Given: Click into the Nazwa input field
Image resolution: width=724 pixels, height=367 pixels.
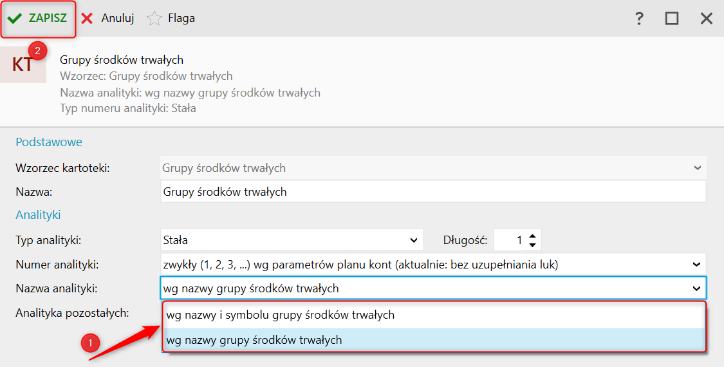Looking at the screenshot, I should (x=433, y=192).
